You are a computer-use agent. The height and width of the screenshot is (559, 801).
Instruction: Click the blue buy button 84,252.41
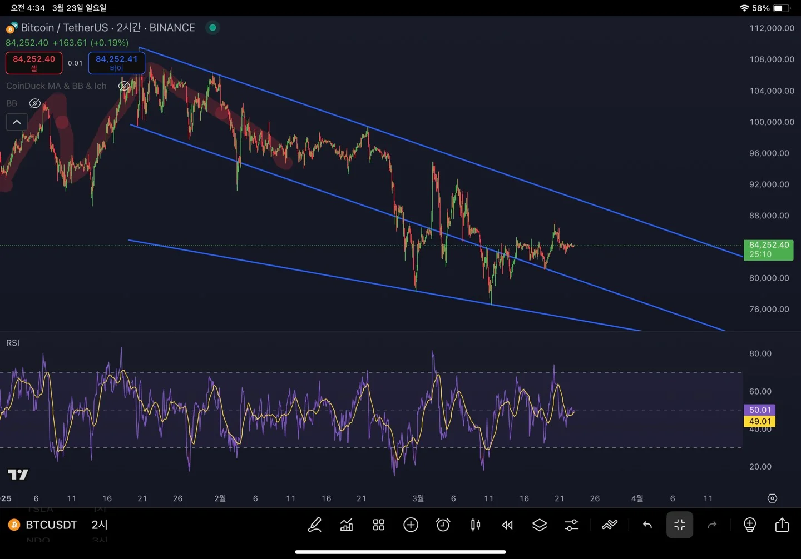coord(117,63)
